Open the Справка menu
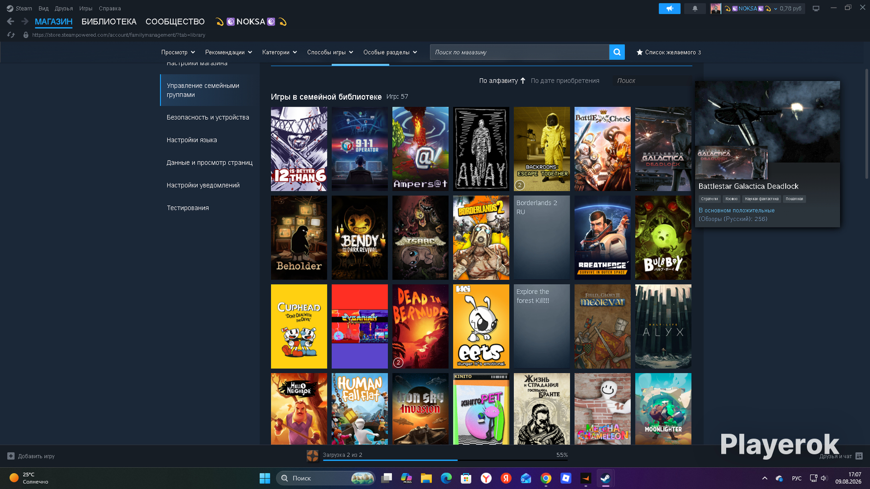Viewport: 870px width, 489px height. pyautogui.click(x=110, y=8)
